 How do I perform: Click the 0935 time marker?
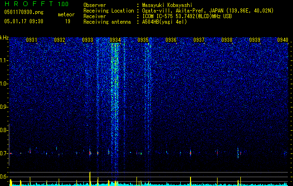tap(143, 40)
